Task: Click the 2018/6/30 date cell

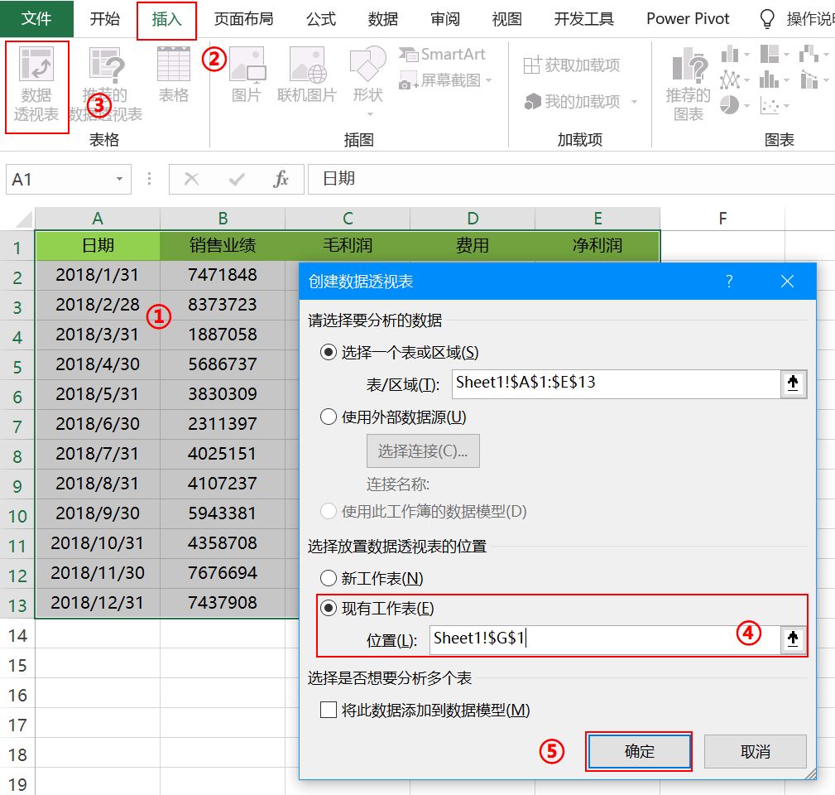Action: point(98,424)
